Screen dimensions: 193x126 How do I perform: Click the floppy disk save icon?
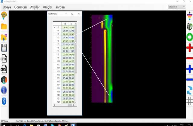tap(4, 48)
